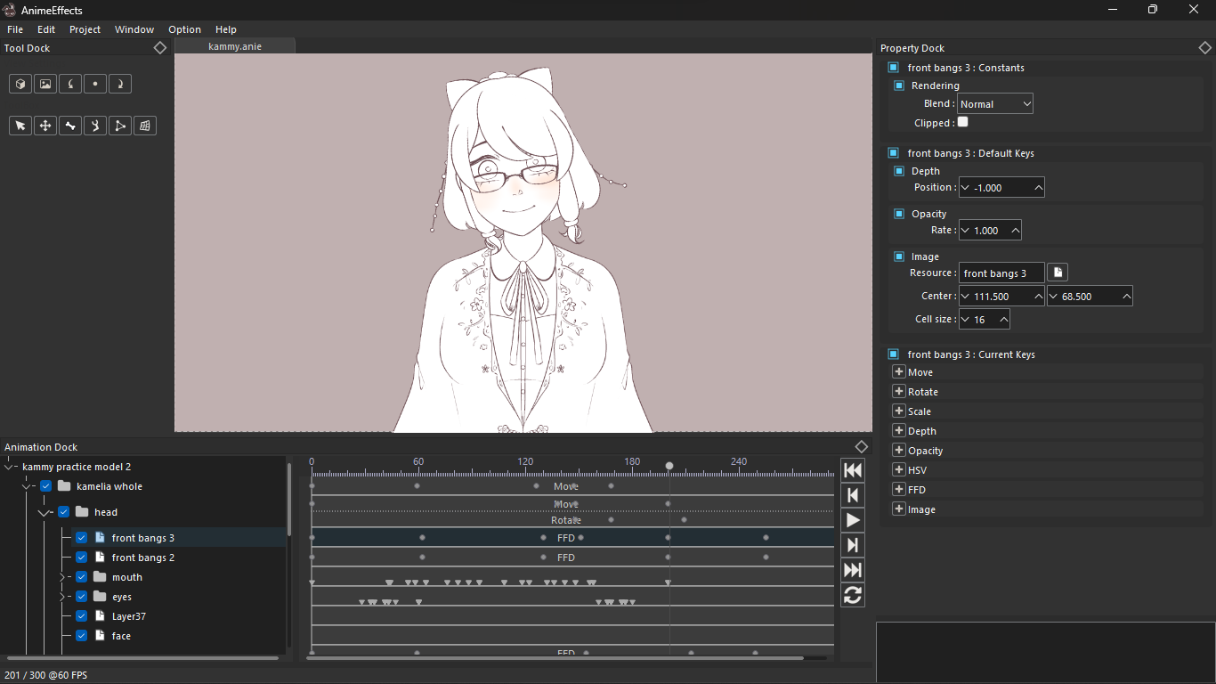Screen dimensions: 1216x684
Task: Jump to the first frame
Action: pos(853,470)
